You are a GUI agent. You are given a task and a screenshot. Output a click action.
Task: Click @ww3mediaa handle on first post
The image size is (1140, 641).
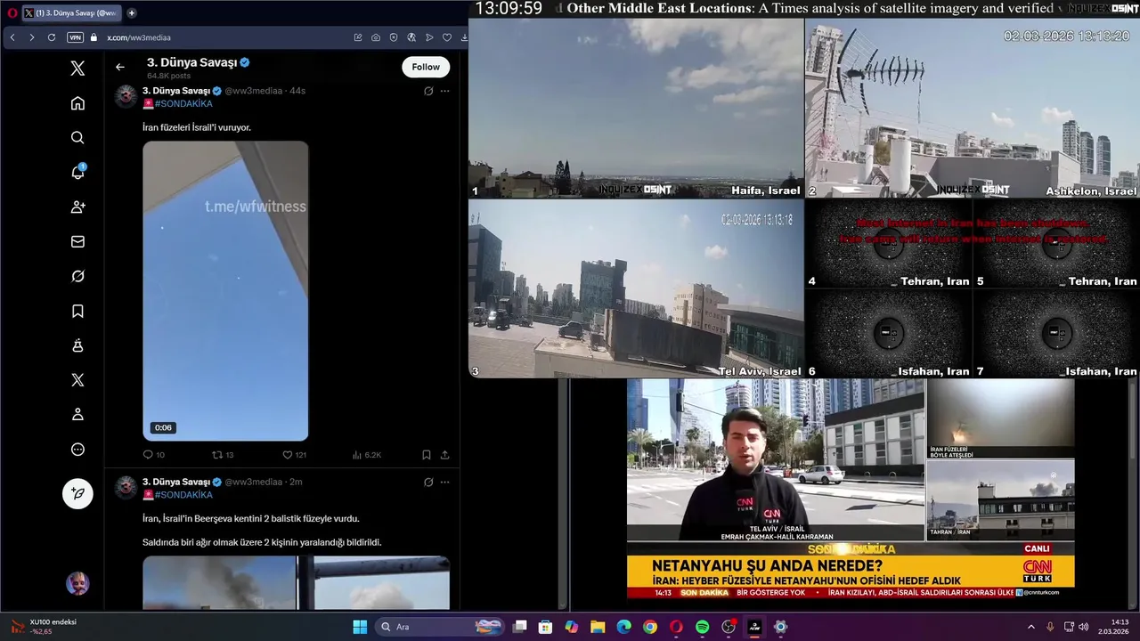click(253, 91)
